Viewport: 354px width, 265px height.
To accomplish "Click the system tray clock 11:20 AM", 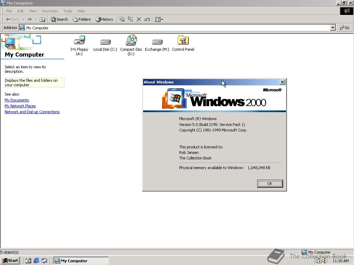I will pos(341,261).
